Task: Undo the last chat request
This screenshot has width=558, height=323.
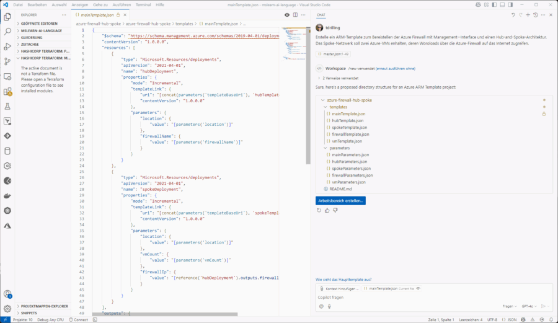Action: (x=513, y=15)
